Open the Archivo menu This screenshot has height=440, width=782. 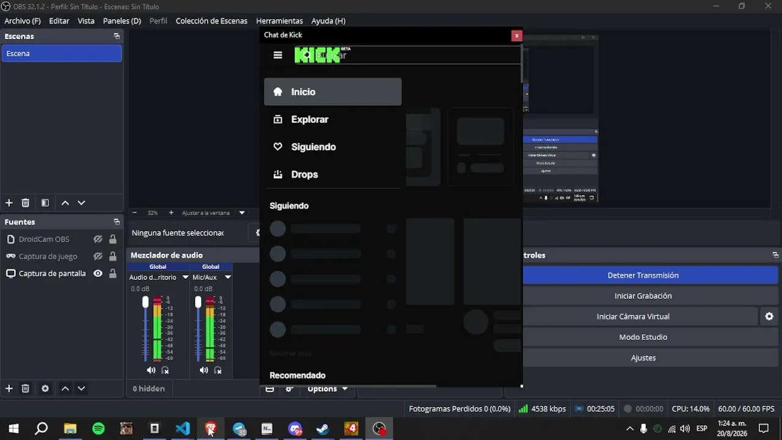click(x=23, y=21)
